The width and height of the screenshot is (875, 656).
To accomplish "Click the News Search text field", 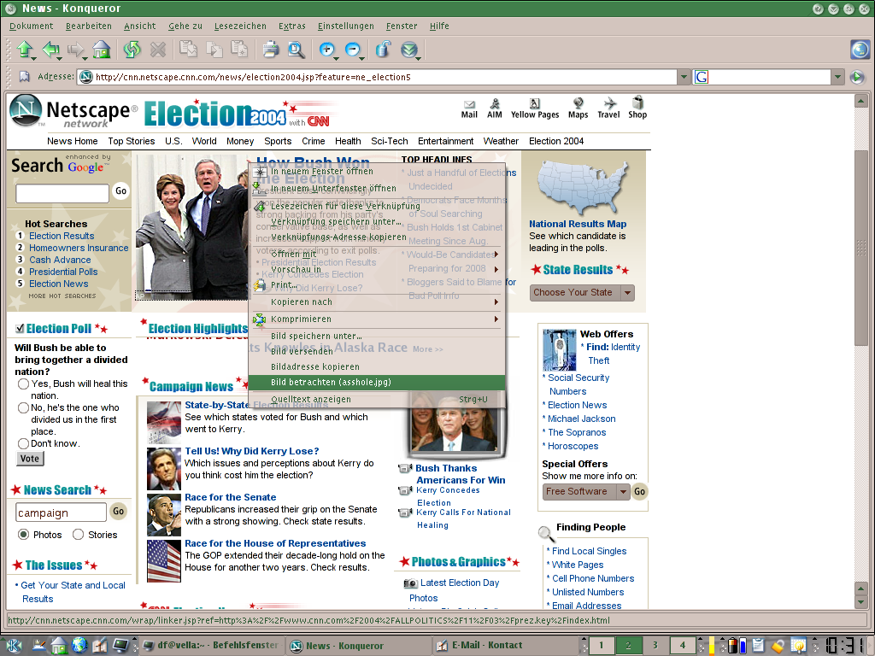I will coord(61,512).
